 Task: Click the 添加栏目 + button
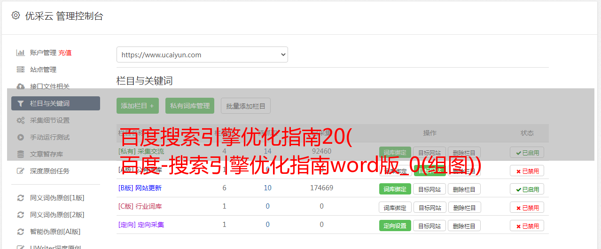point(138,106)
